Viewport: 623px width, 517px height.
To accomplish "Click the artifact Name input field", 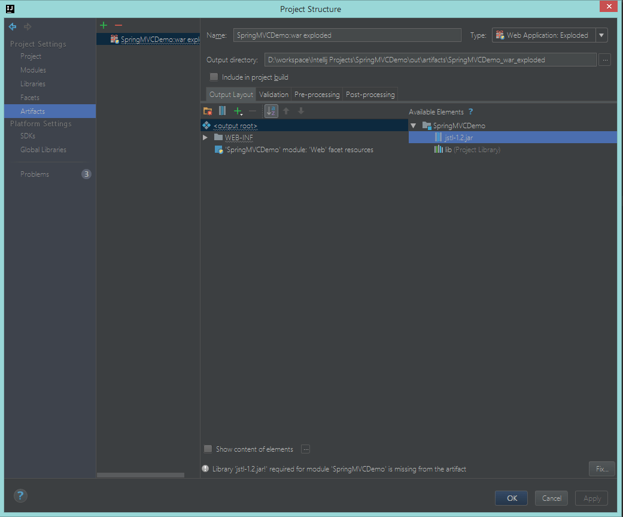I will tap(347, 35).
